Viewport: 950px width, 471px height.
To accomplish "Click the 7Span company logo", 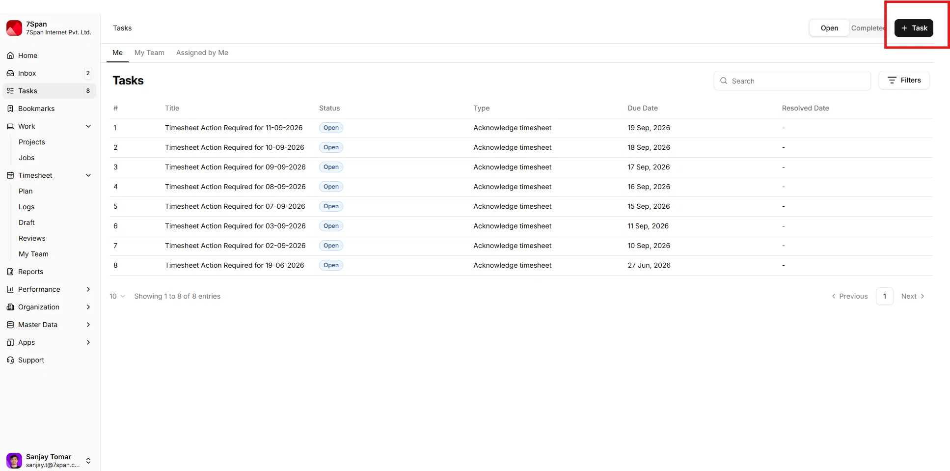I will pyautogui.click(x=14, y=28).
